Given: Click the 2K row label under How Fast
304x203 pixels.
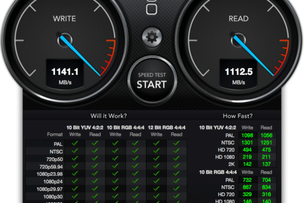Looking at the screenshot, I should click(x=231, y=164).
